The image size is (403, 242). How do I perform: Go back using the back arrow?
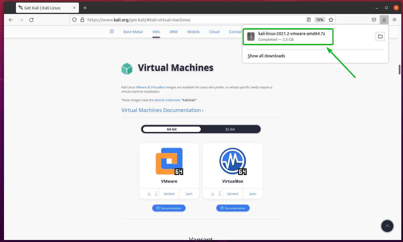click(x=11, y=20)
